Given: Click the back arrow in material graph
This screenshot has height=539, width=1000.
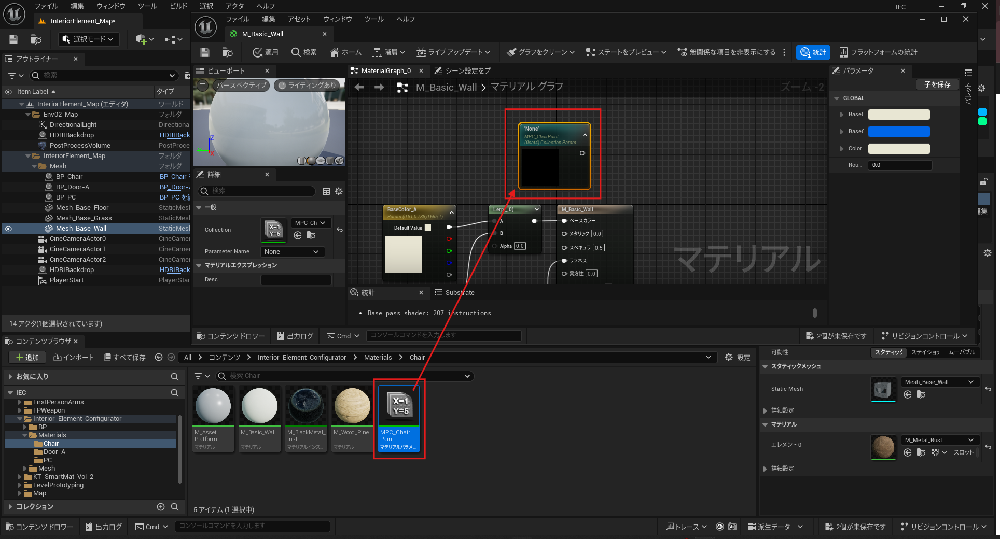Looking at the screenshot, I should coord(359,87).
